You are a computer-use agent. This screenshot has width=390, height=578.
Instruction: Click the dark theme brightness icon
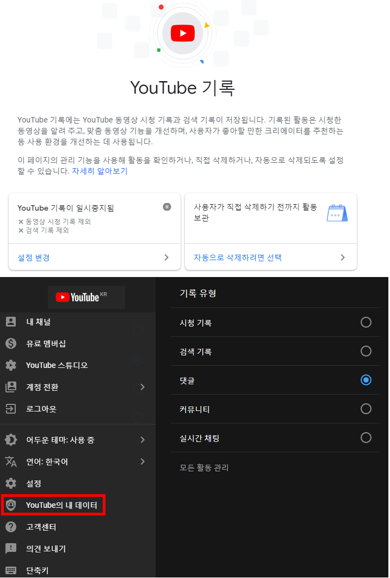pos(11,440)
